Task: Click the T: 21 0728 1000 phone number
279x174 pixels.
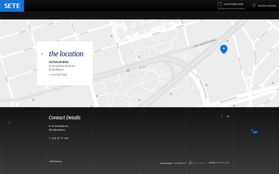Action: 59,75
